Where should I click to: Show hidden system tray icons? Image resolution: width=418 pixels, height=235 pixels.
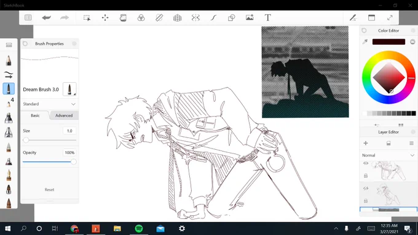click(x=336, y=228)
